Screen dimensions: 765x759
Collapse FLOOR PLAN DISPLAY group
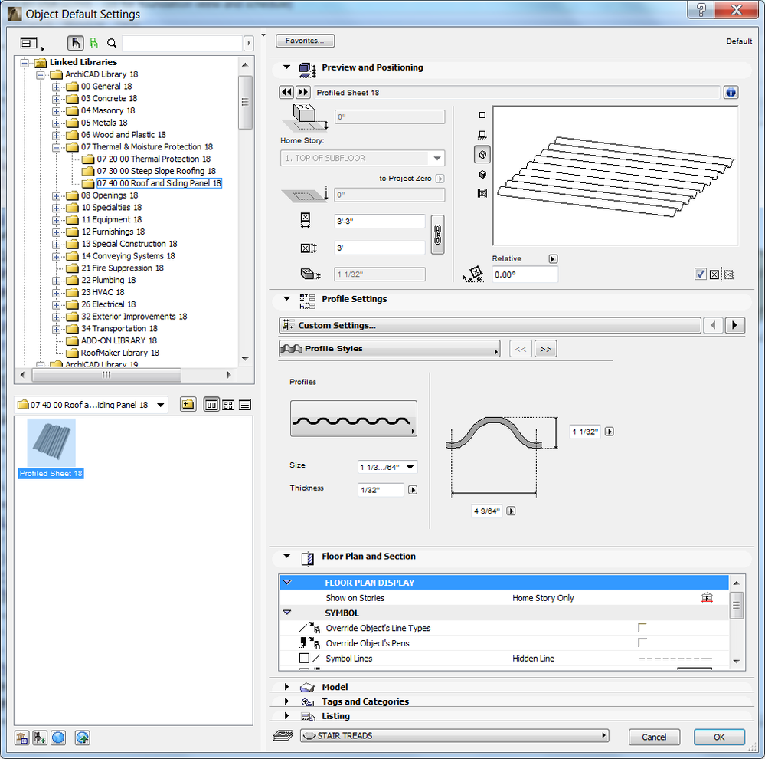pyautogui.click(x=287, y=582)
